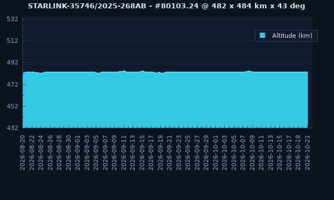
Task: Click the x-axis date label 2026-10-05
Action: point(234,153)
